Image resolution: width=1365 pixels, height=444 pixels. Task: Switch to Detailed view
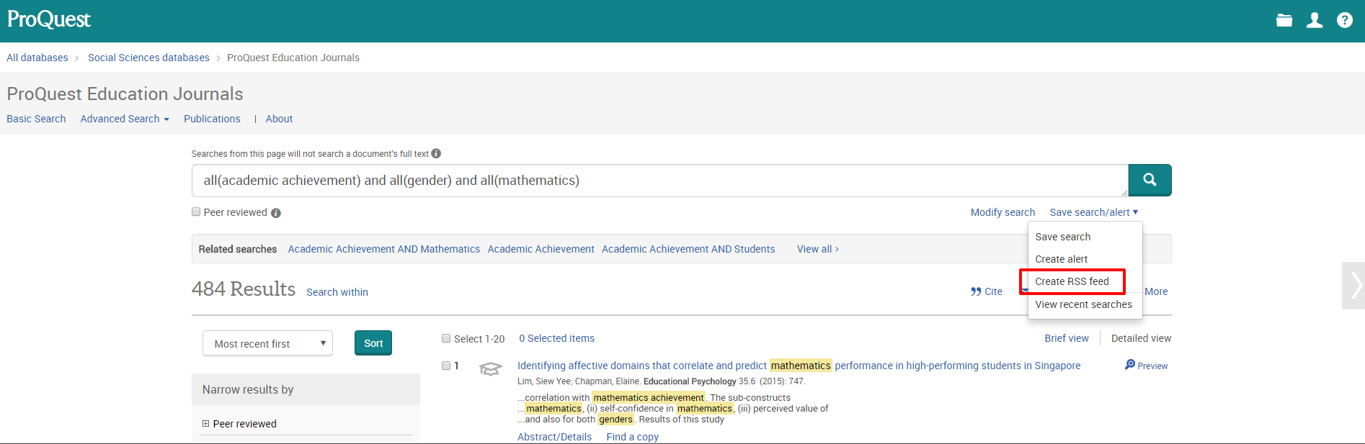[x=1141, y=338]
